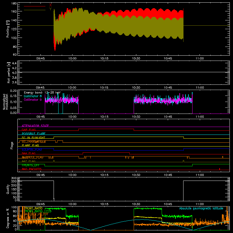Click the 180 tick on Pointing axis
This screenshot has width=233, height=233.
14,3
